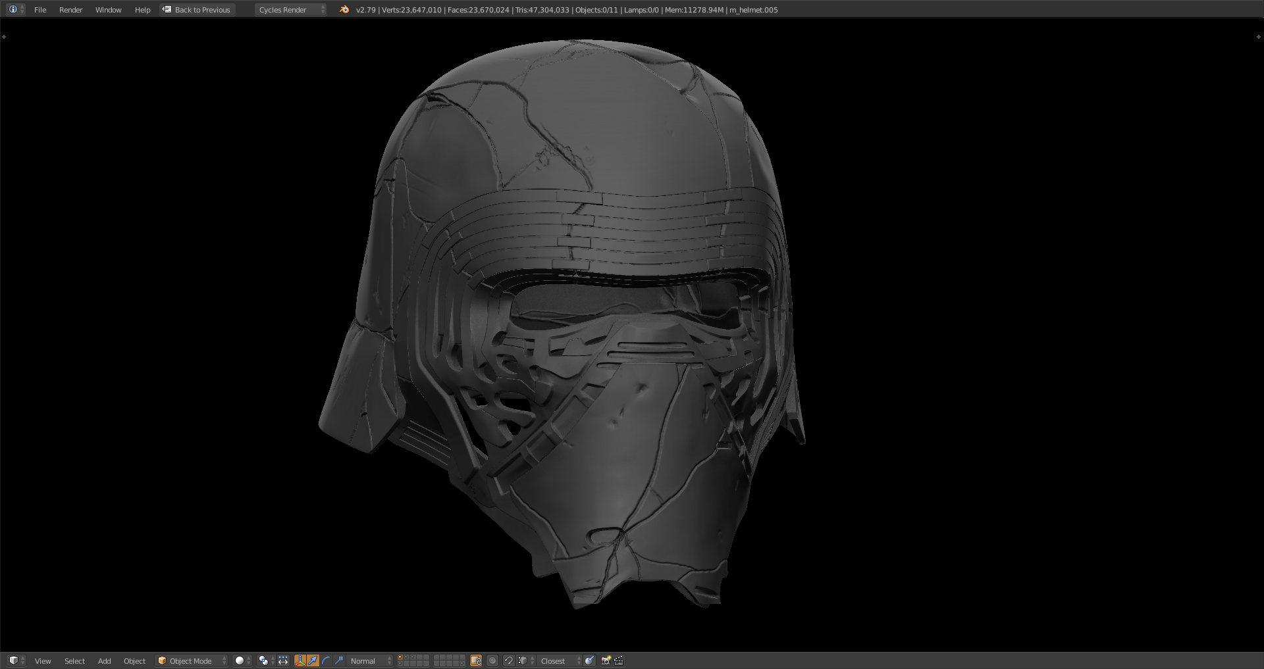Click the Lamps:0/0 statistic
Viewport: 1264px width, 669px height.
641,10
